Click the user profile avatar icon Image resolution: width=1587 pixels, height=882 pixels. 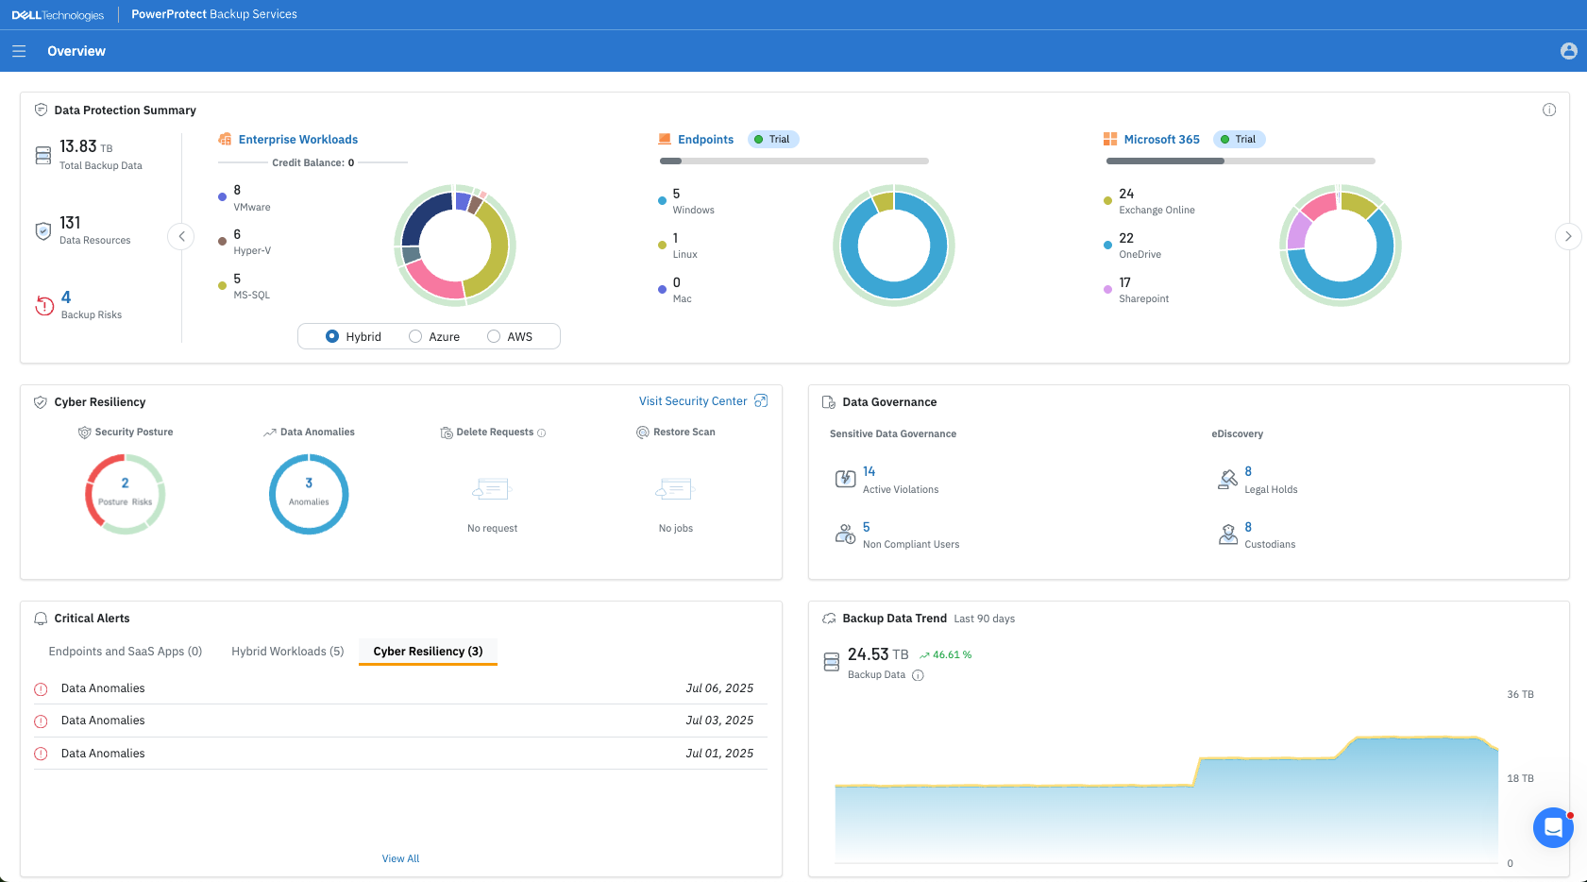[x=1568, y=51]
